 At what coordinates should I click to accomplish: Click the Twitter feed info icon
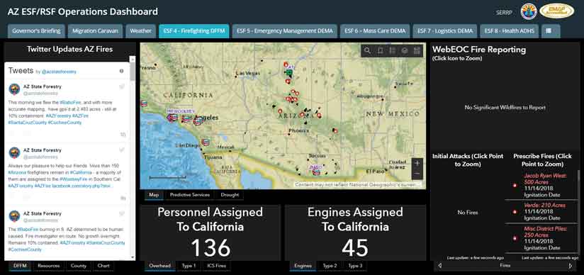pyautogui.click(x=121, y=71)
